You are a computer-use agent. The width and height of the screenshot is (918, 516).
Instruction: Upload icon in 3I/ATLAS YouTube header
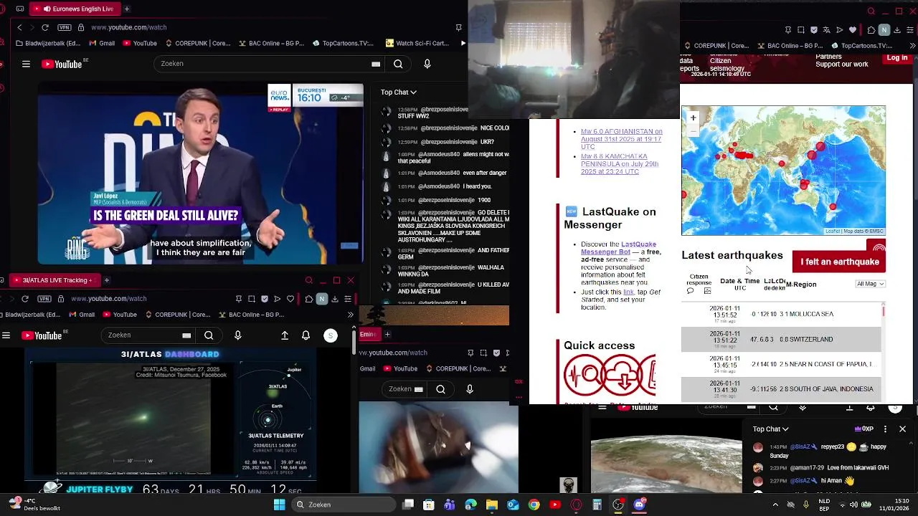[x=285, y=335]
